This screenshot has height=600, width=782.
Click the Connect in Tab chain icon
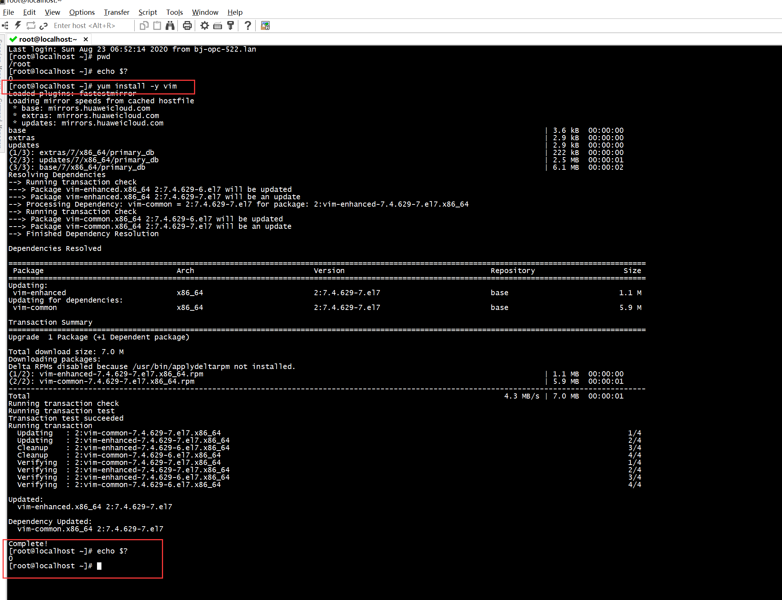44,25
